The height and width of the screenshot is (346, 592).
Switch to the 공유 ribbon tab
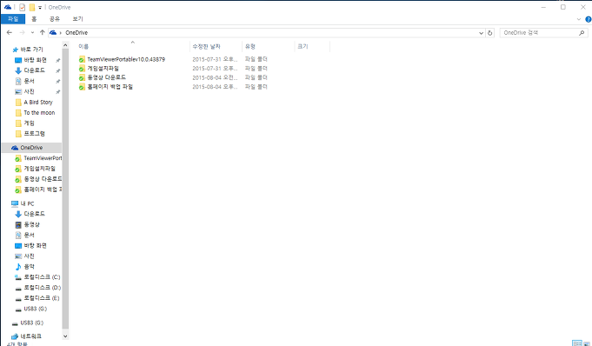coord(55,19)
